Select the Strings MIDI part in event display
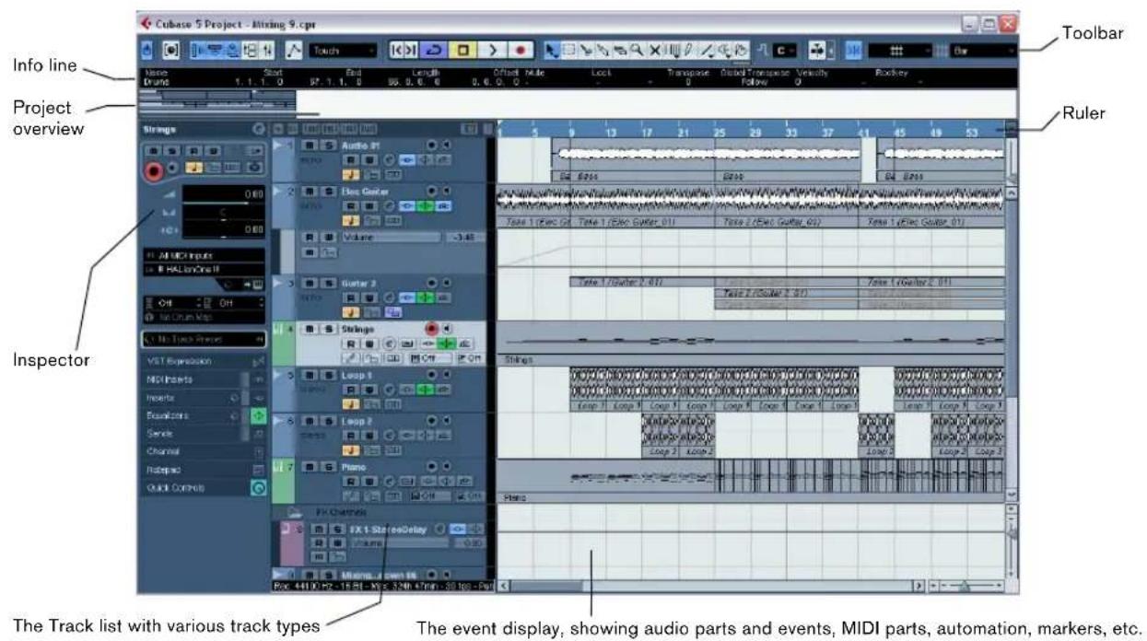This screenshot has height=641, width=1147. pyautogui.click(x=750, y=344)
